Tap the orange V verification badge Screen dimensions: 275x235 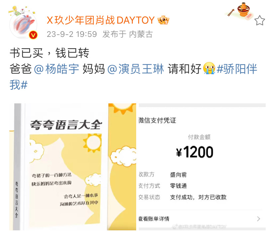click(33, 35)
